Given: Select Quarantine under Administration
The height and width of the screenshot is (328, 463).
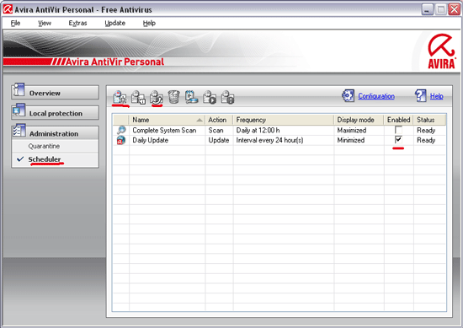Looking at the screenshot, I should pyautogui.click(x=44, y=146).
